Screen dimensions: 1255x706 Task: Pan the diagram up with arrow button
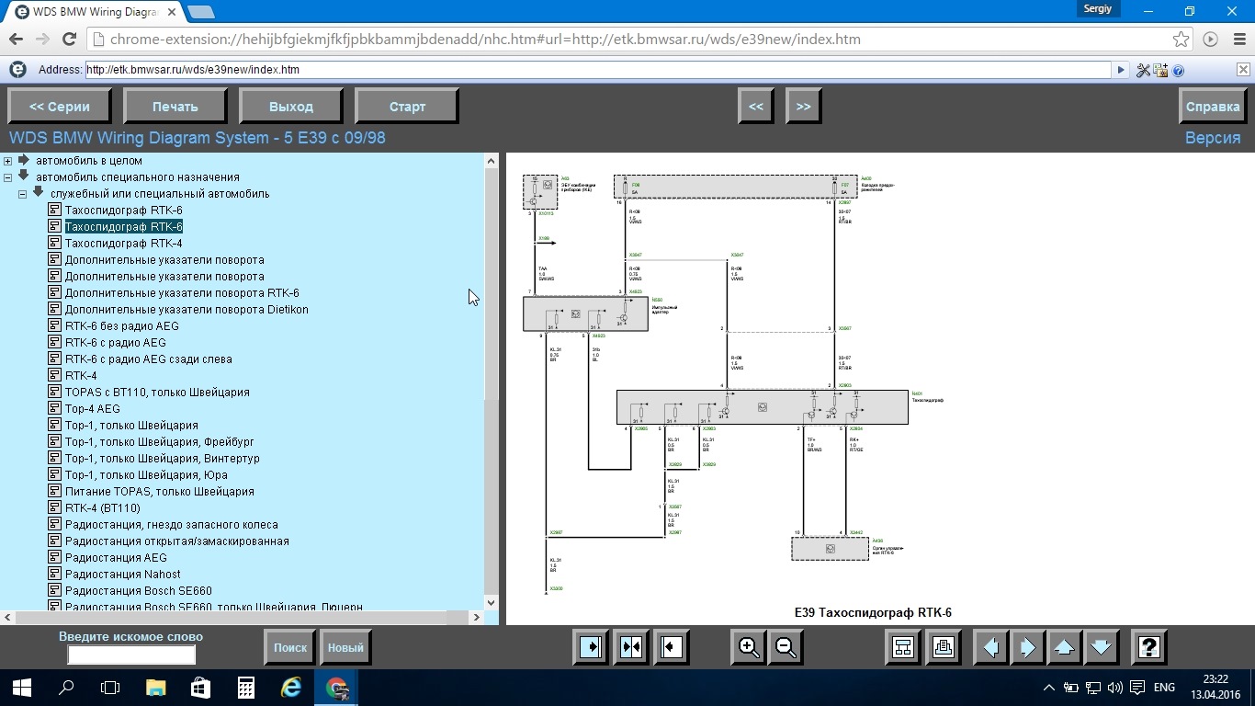(1064, 647)
